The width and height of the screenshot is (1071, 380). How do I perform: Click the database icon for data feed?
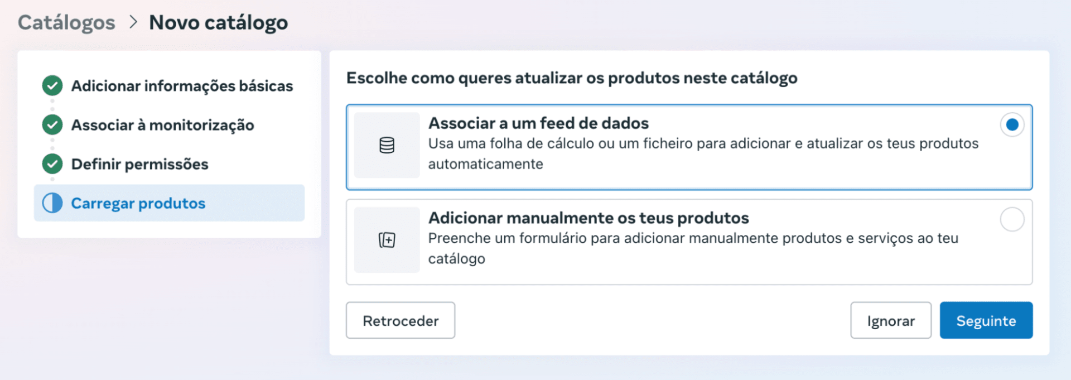tap(387, 145)
